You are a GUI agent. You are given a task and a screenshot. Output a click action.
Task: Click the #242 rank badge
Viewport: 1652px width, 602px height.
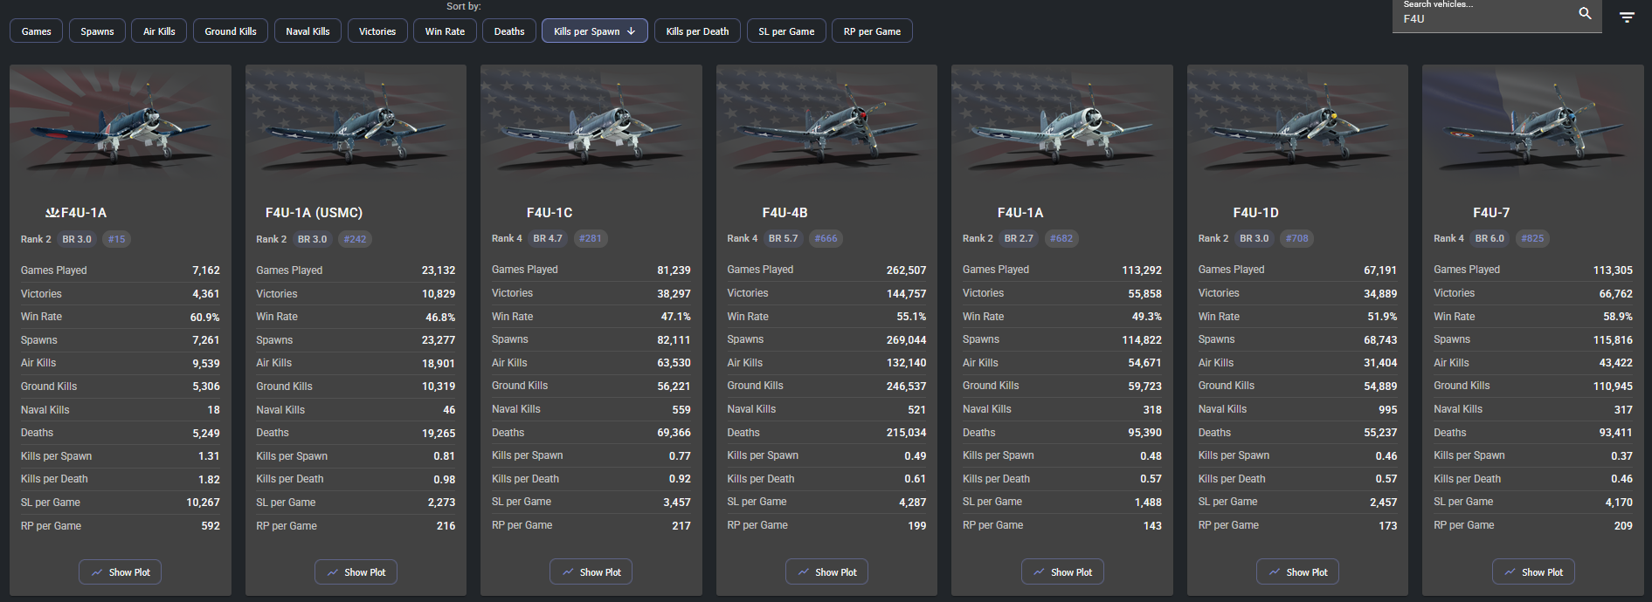pos(356,239)
